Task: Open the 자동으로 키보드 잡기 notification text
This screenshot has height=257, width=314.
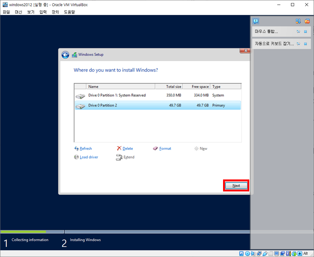Action: (x=274, y=44)
